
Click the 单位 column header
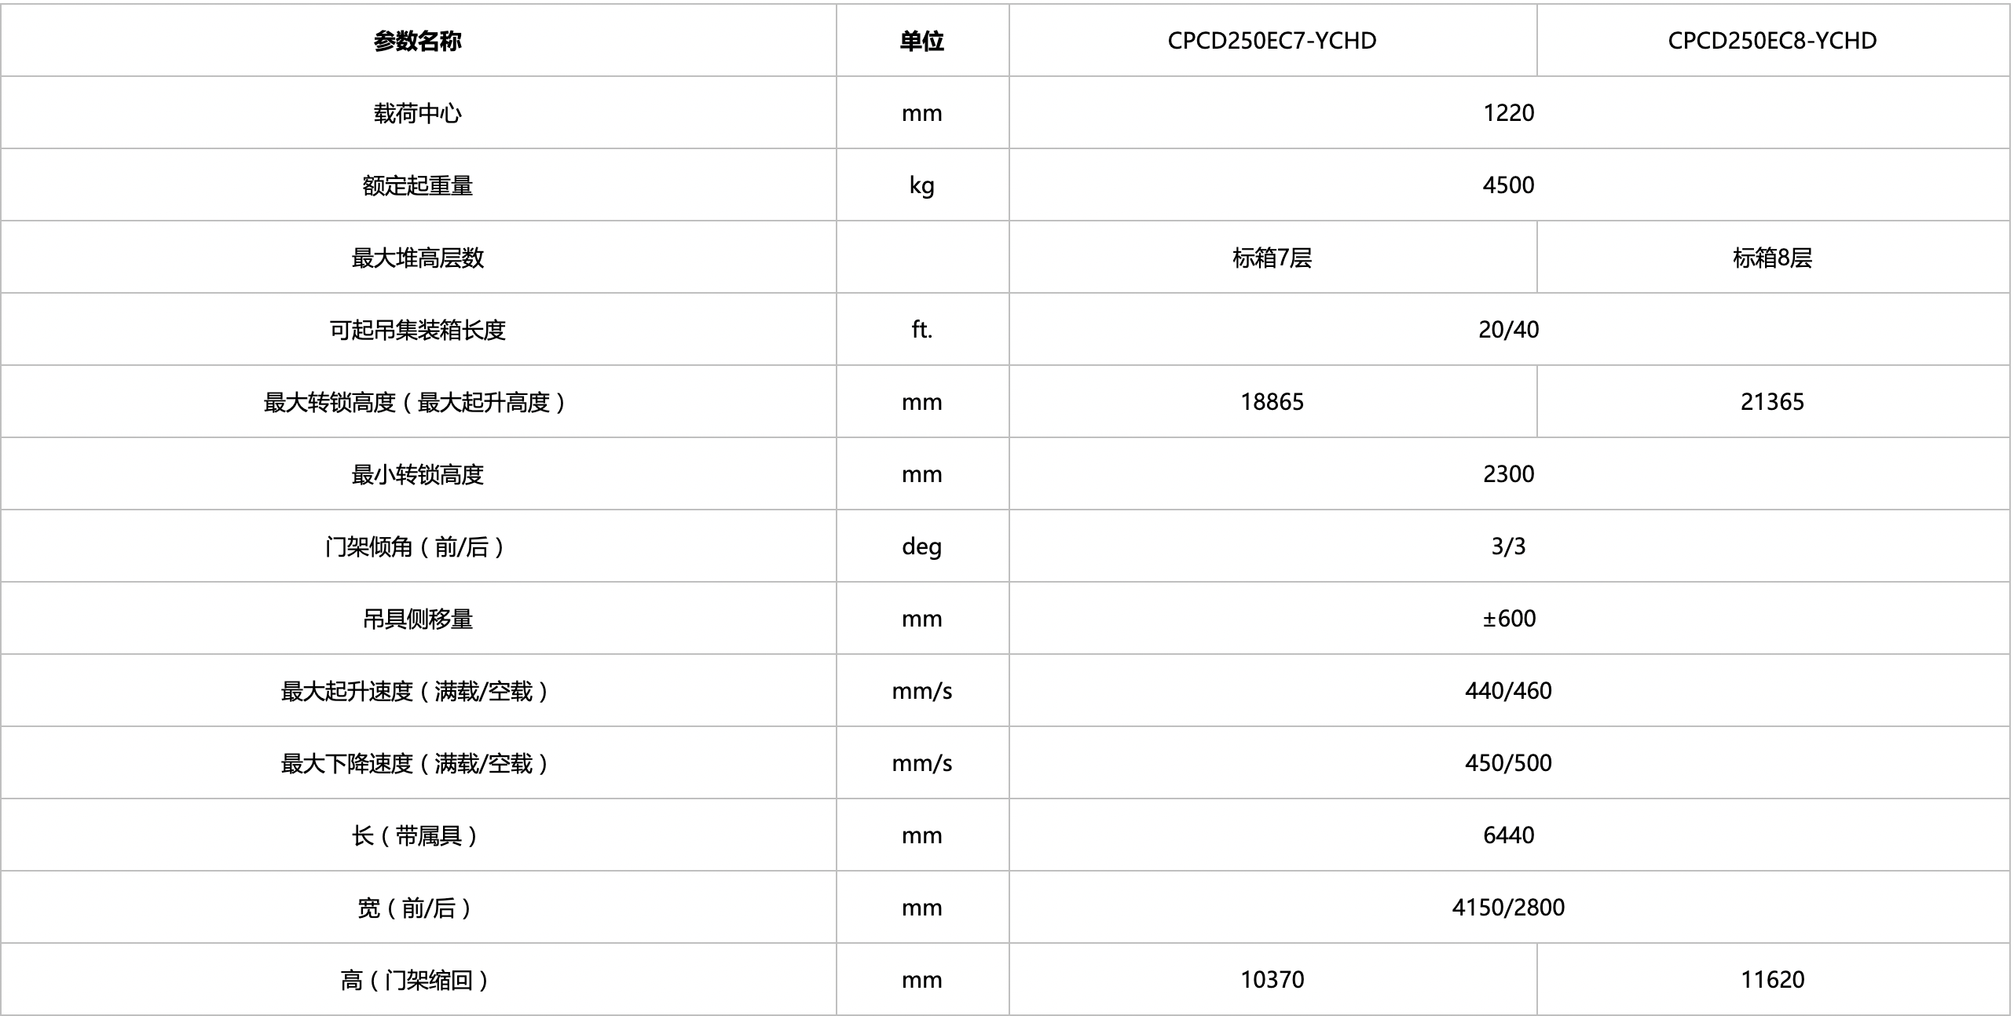[921, 41]
